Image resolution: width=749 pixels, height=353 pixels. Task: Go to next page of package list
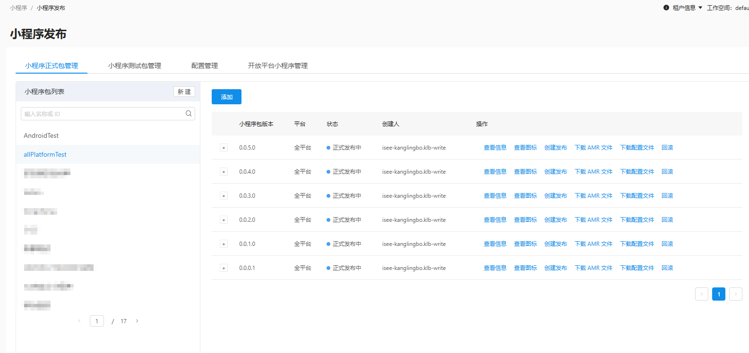tap(137, 321)
